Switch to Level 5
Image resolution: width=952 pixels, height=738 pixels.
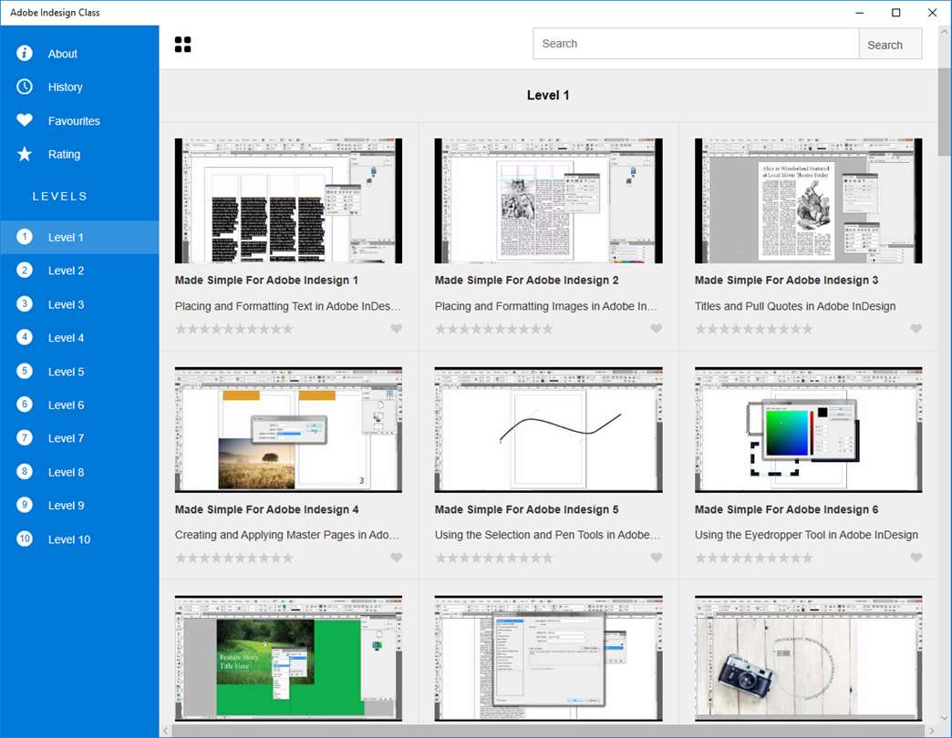coord(79,371)
